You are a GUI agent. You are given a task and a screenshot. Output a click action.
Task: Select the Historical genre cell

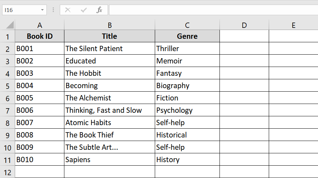(187, 135)
